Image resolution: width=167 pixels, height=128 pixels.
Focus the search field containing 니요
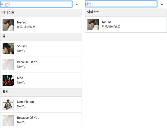(121, 4)
